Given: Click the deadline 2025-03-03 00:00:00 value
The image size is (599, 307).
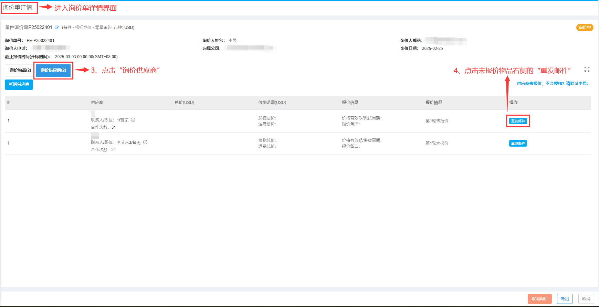Looking at the screenshot, I should [86, 57].
